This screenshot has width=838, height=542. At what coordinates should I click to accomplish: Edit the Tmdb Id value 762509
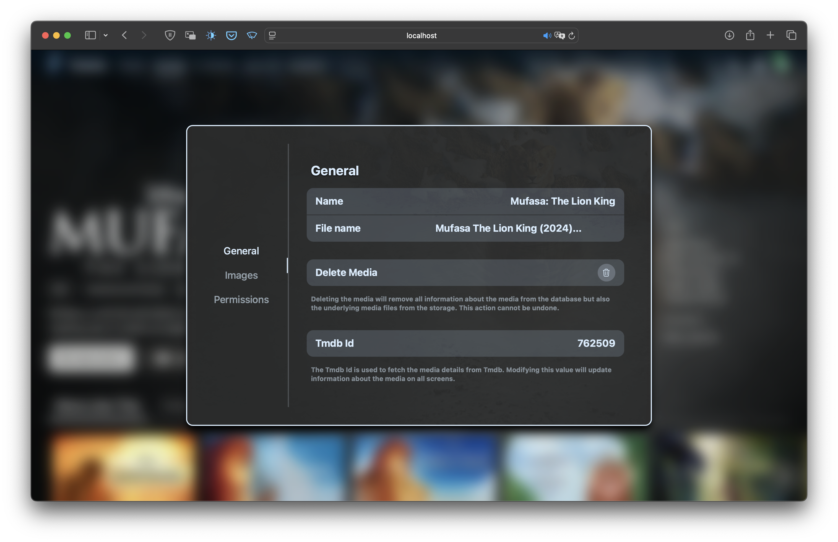click(596, 343)
